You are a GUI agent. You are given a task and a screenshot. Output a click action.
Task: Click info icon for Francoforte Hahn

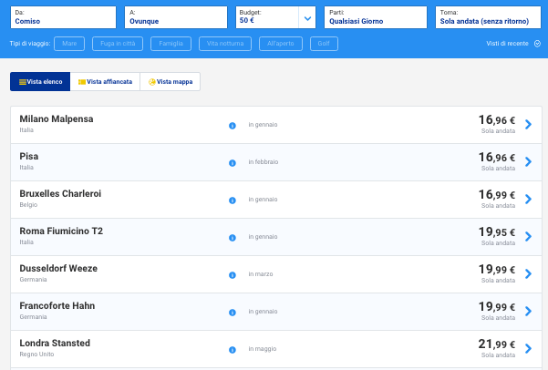[233, 312]
